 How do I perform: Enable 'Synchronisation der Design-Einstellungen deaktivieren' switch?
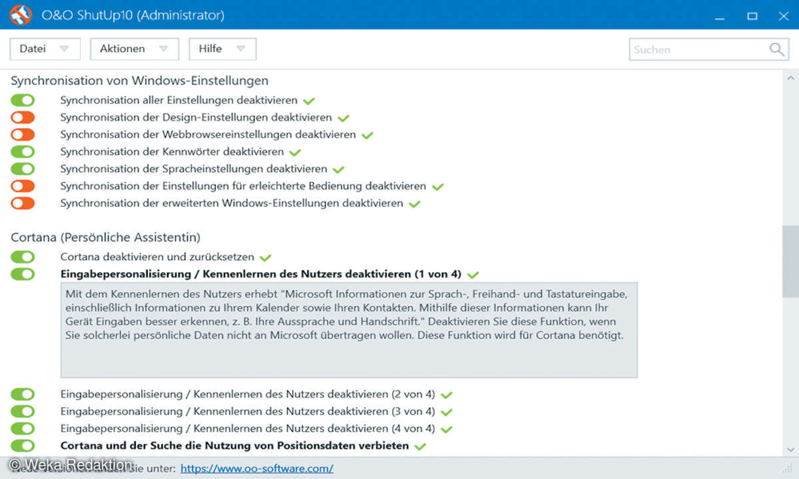click(23, 118)
